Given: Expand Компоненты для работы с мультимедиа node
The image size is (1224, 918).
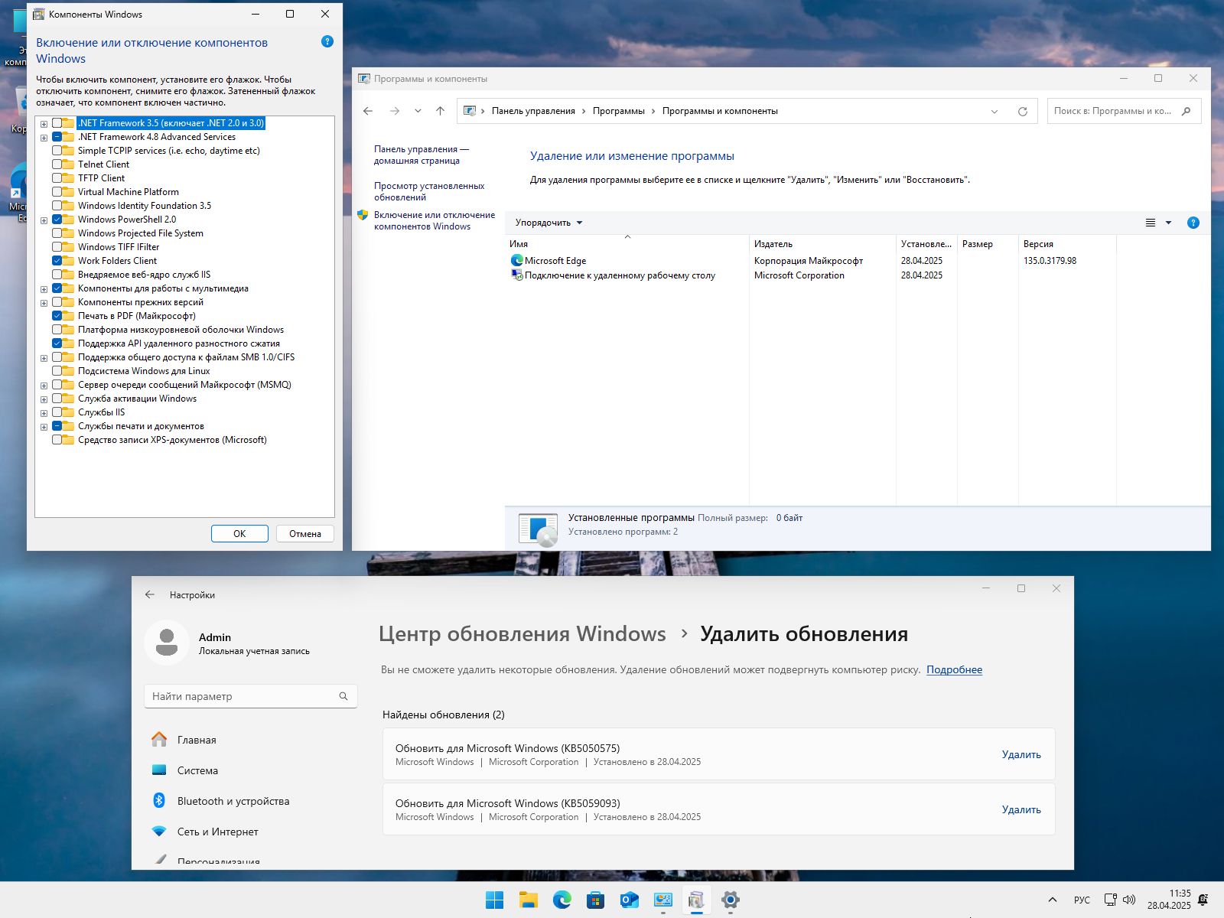Looking at the screenshot, I should pos(44,289).
